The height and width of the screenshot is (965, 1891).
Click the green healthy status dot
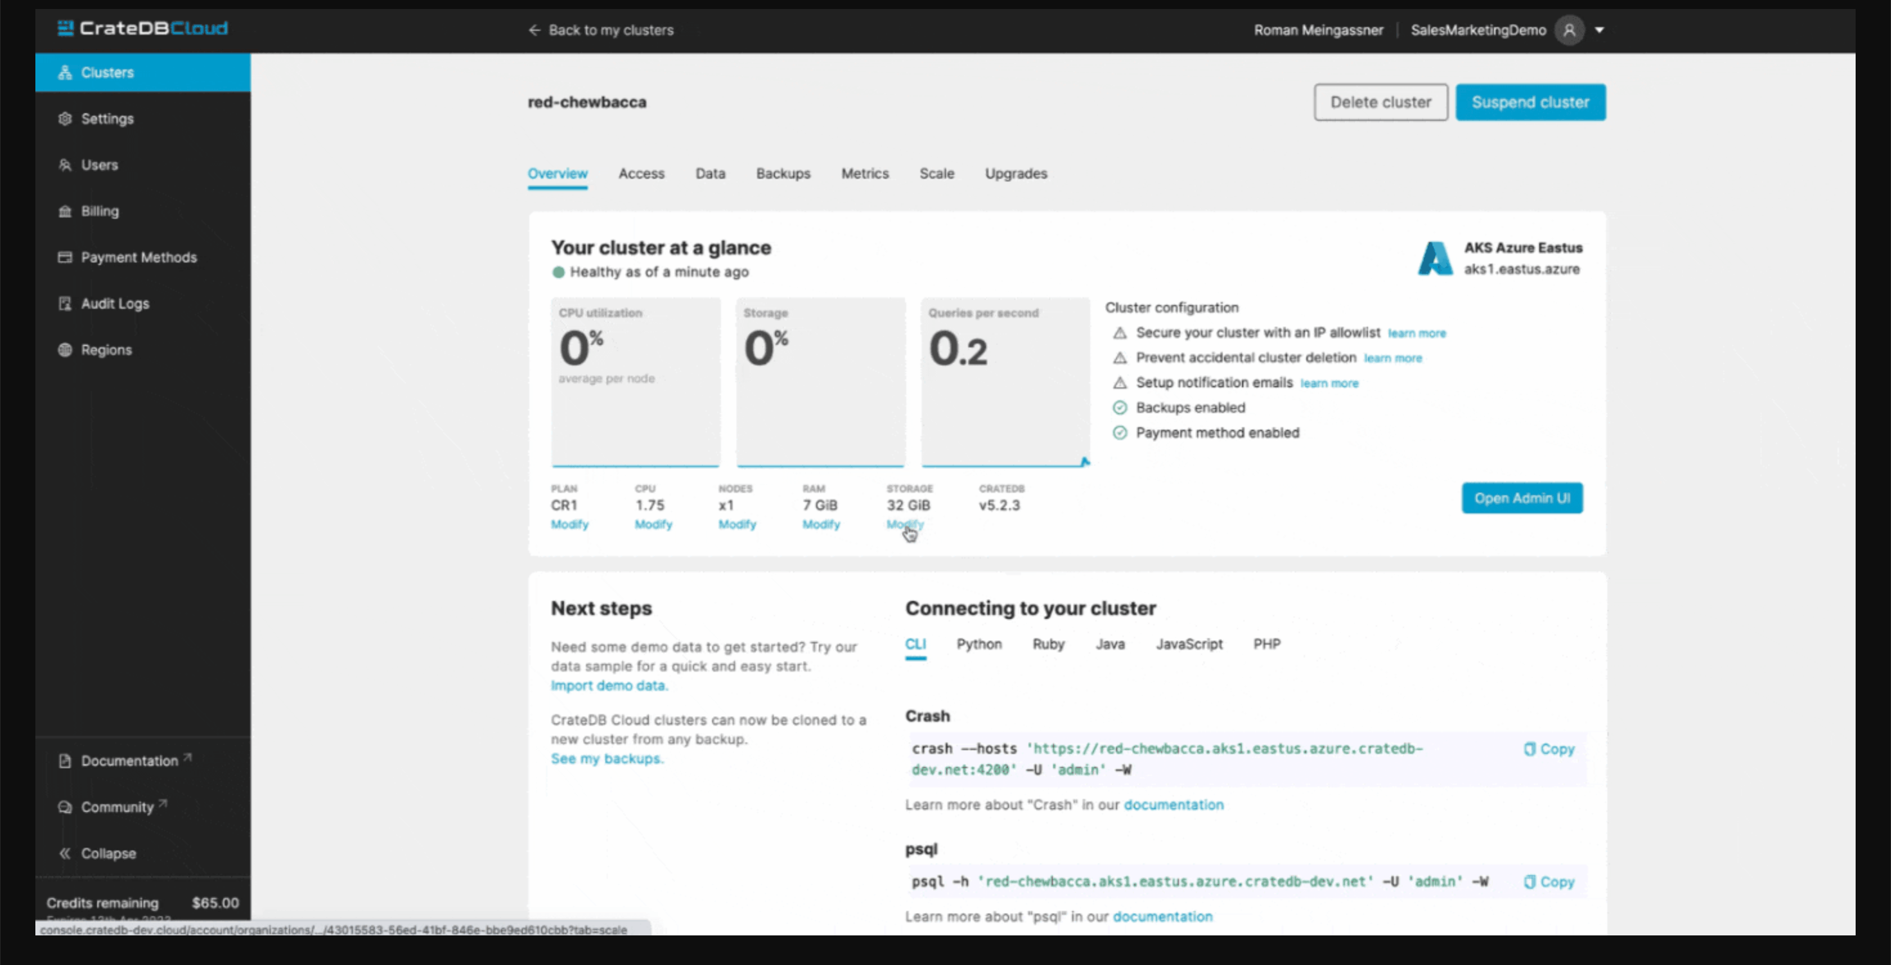tap(559, 273)
